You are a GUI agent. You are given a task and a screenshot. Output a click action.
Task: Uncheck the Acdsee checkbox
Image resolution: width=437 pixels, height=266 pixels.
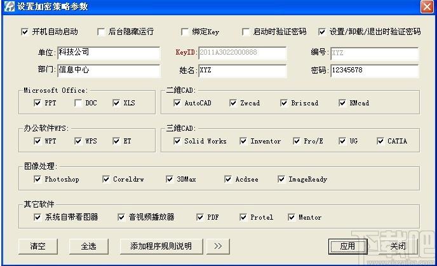coord(228,179)
